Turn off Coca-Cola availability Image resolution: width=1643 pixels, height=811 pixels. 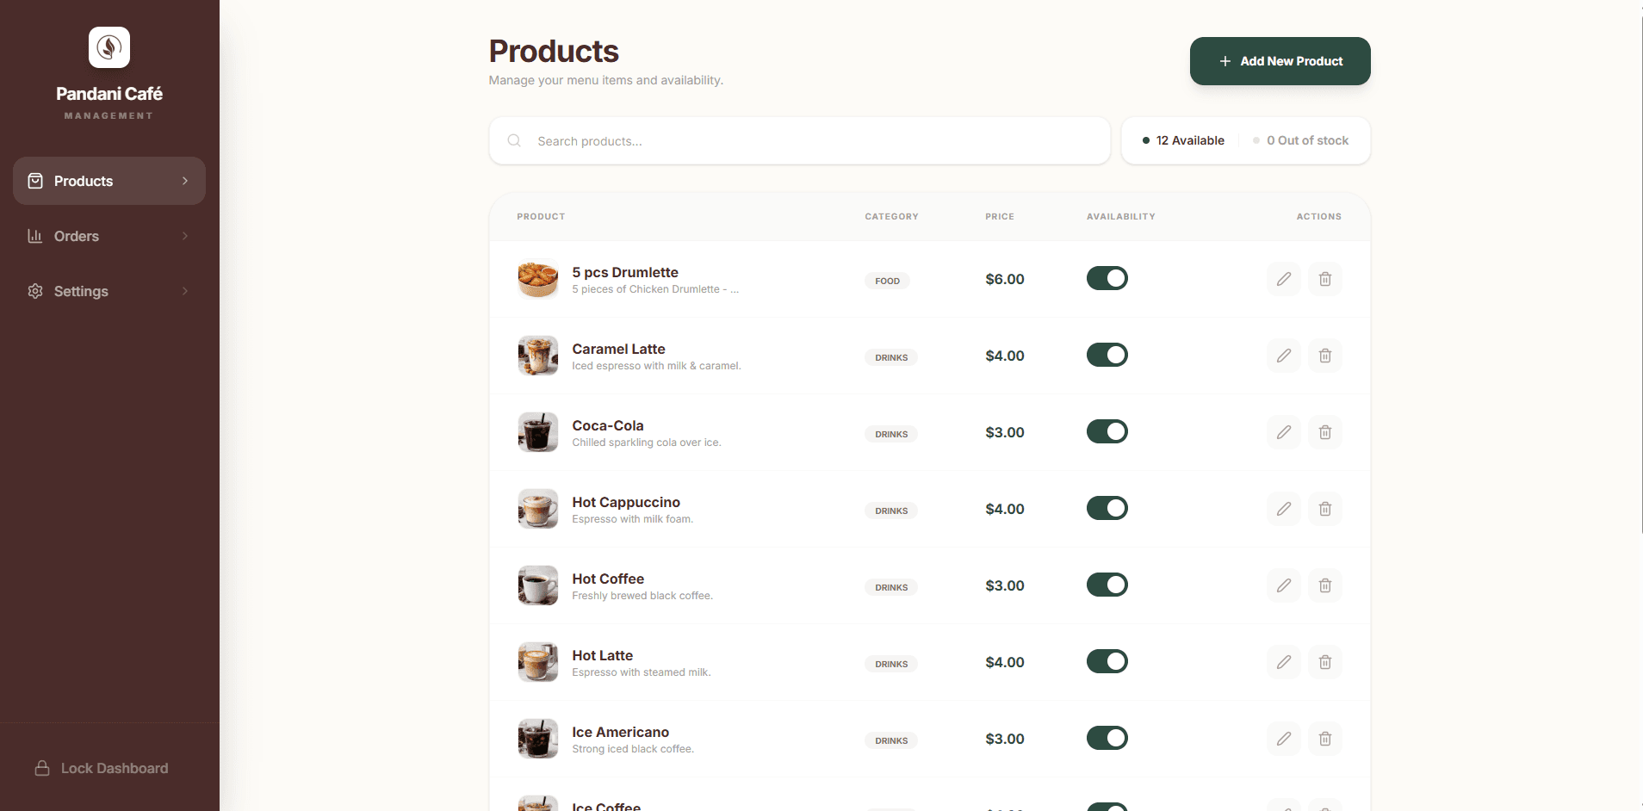point(1107,431)
